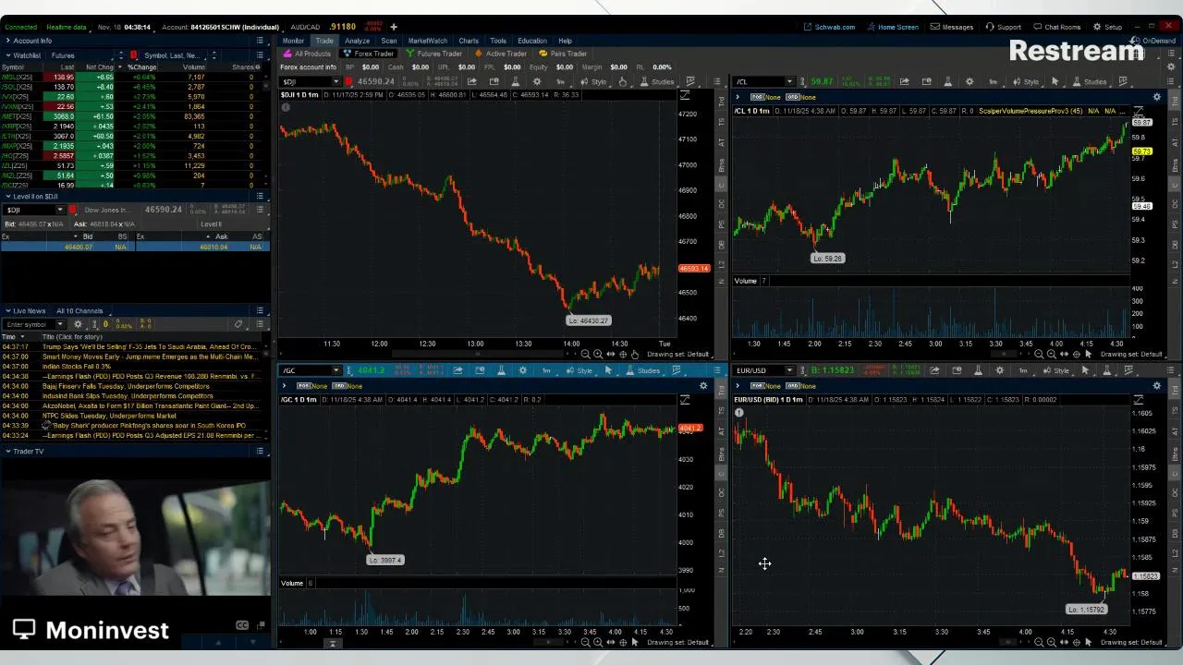Go to Home Screen

[892, 27]
